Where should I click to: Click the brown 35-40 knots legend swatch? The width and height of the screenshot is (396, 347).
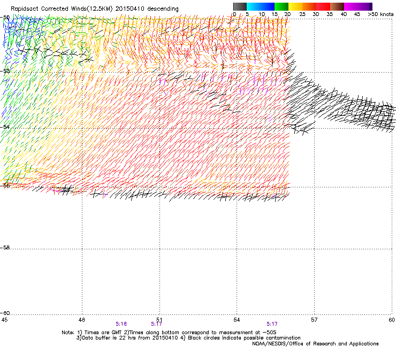(337, 6)
